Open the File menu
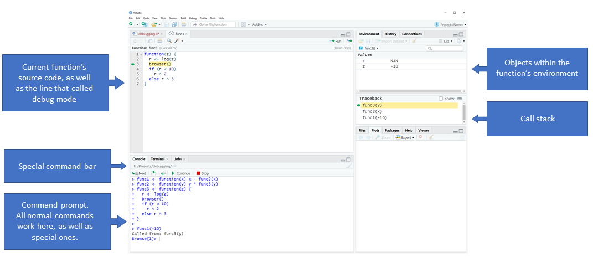The width and height of the screenshot is (593, 257). (x=131, y=18)
